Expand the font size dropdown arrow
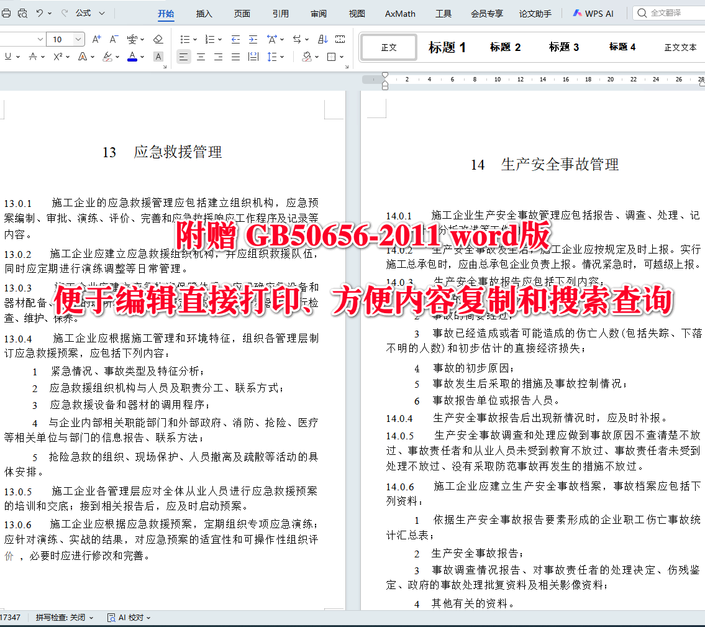The image size is (705, 627). coord(78,39)
